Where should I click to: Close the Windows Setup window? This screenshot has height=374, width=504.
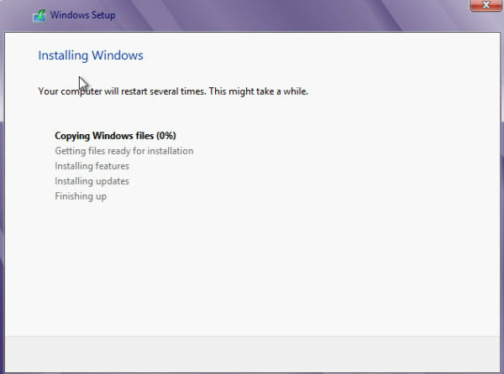pos(486,5)
